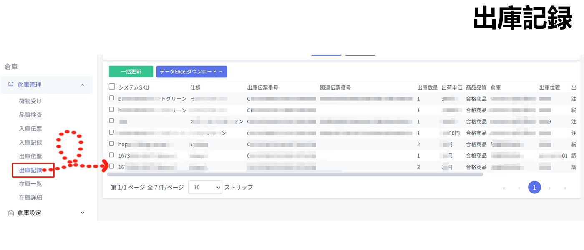This screenshot has height=250, width=584.
Task: Click the 倉庫 section label in sidebar
Action: click(x=11, y=67)
